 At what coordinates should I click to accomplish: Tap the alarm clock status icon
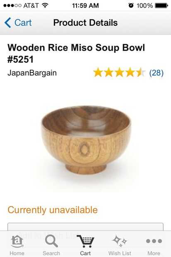tap(131, 5)
